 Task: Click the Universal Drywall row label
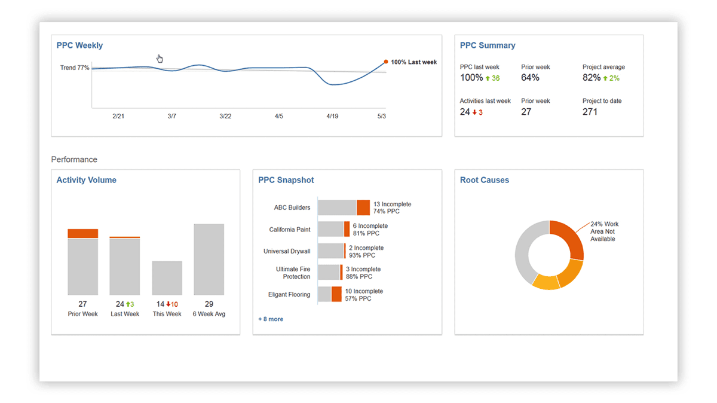[x=287, y=251]
